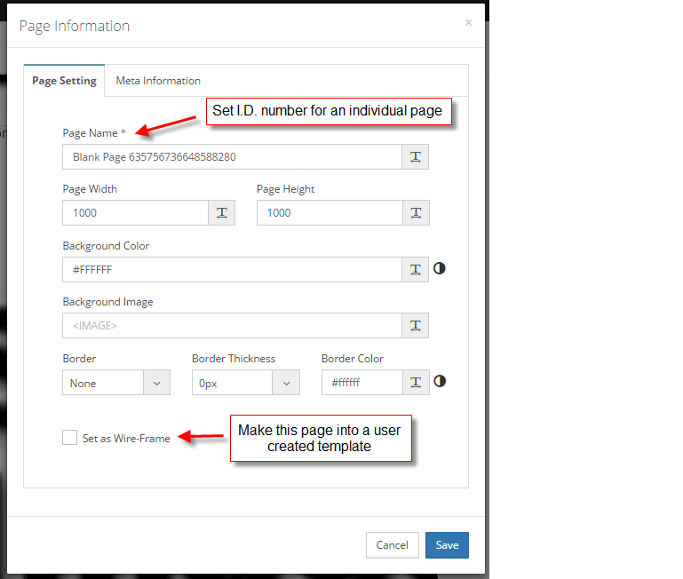Cancel the Page Information dialog
683x579 pixels.
(392, 545)
